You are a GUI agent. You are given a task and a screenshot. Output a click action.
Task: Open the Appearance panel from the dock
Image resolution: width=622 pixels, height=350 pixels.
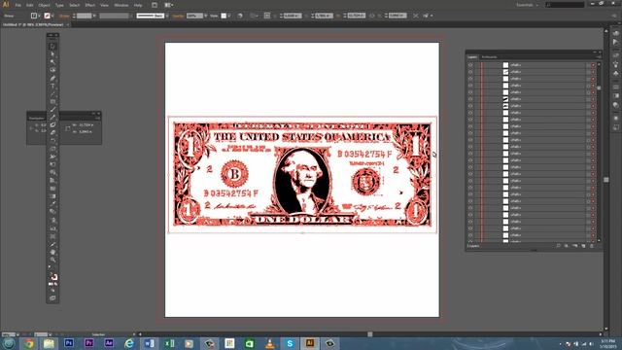tap(615, 119)
